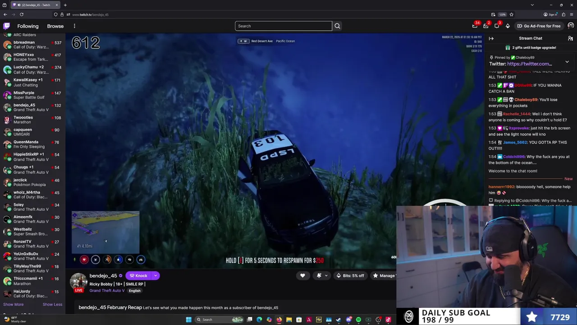Viewport: 577px width, 325px height.
Task: Click Chaleboy89 username in chat
Action: click(526, 100)
